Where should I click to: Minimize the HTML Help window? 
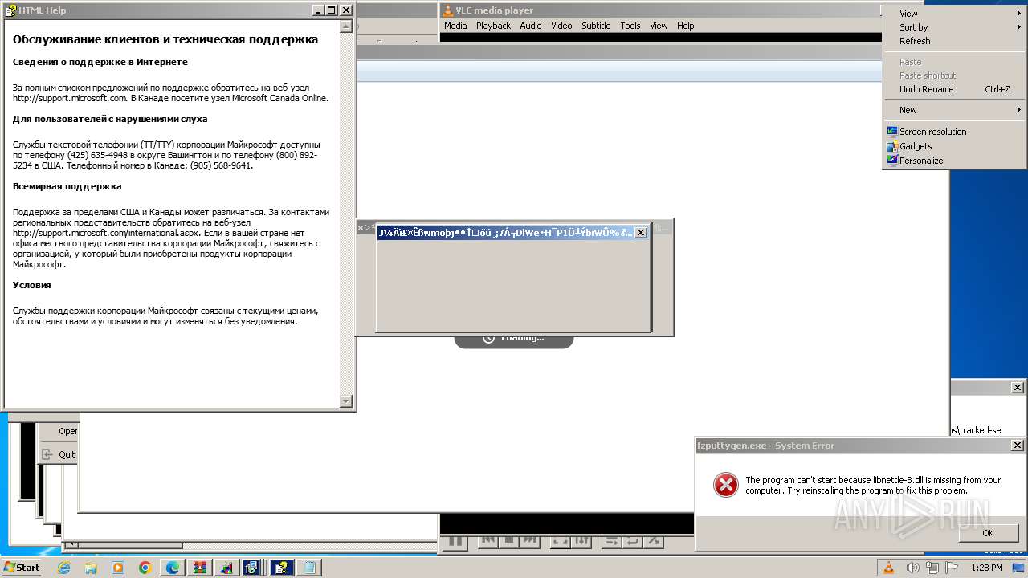coord(318,10)
